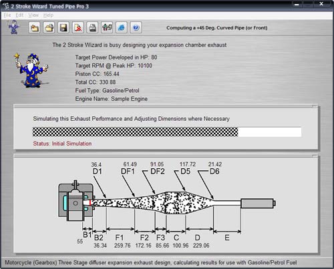Click the D6 diameter label
Image resolution: width=334 pixels, height=269 pixels.
[x=214, y=172]
